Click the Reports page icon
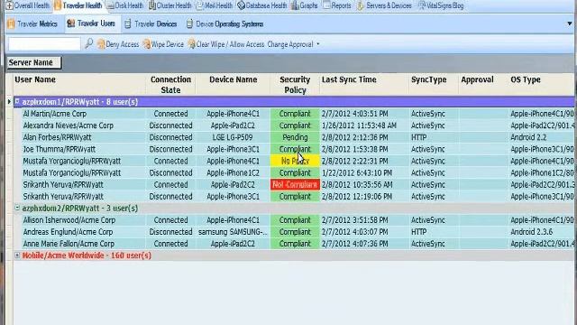The height and width of the screenshot is (325, 577). [x=326, y=5]
